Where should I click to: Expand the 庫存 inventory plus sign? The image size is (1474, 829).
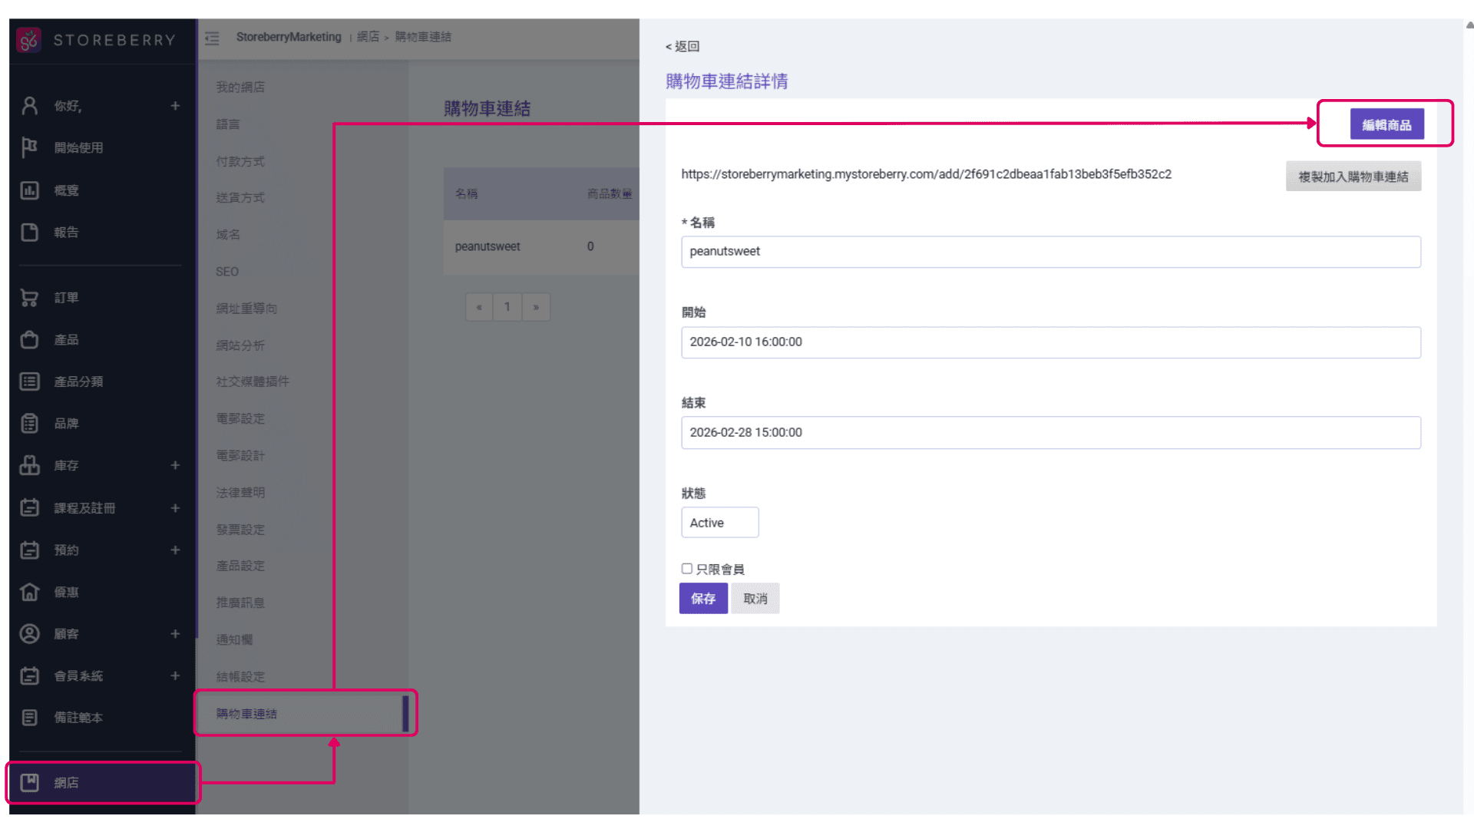(x=175, y=466)
